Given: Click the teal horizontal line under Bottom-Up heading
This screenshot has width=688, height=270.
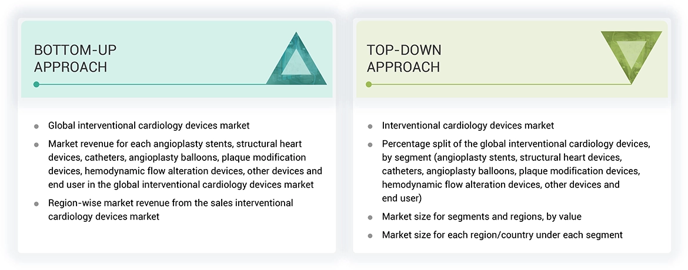Looking at the screenshot, I should point(153,85).
